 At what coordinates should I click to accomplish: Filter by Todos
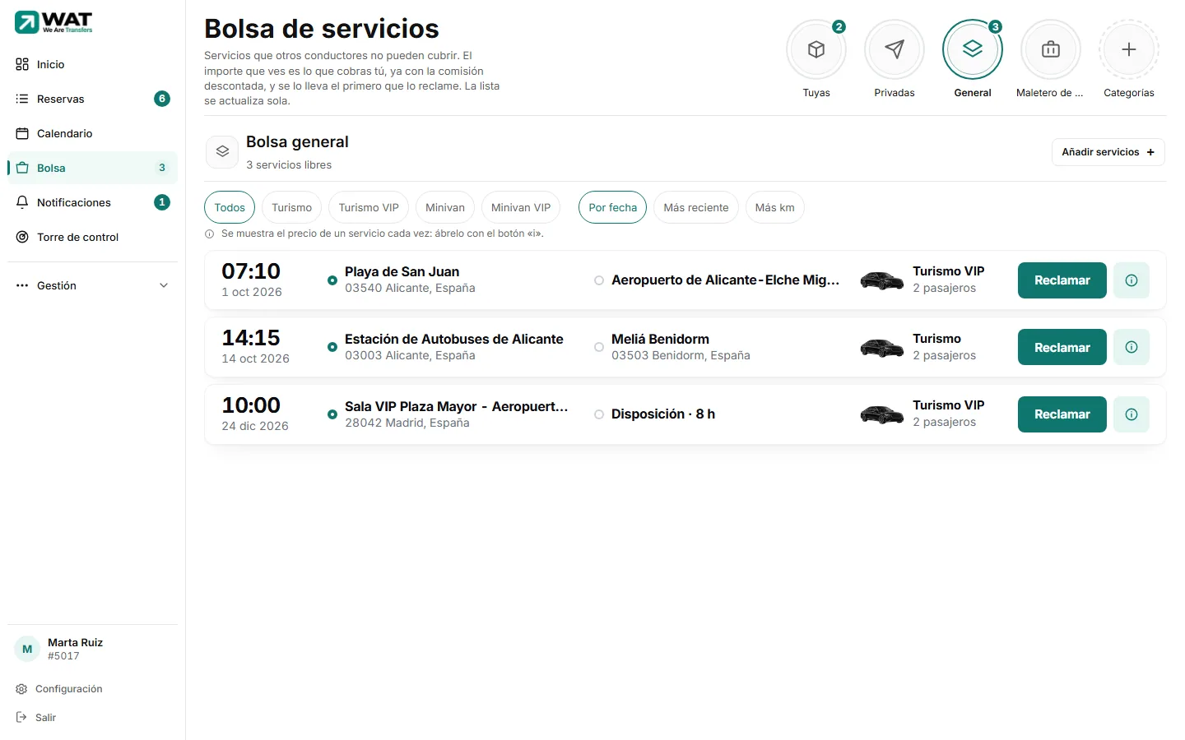(x=230, y=207)
